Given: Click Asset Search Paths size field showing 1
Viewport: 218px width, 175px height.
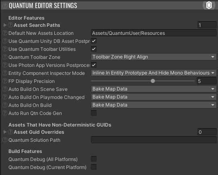Looking at the screenshot, I should point(207,25).
